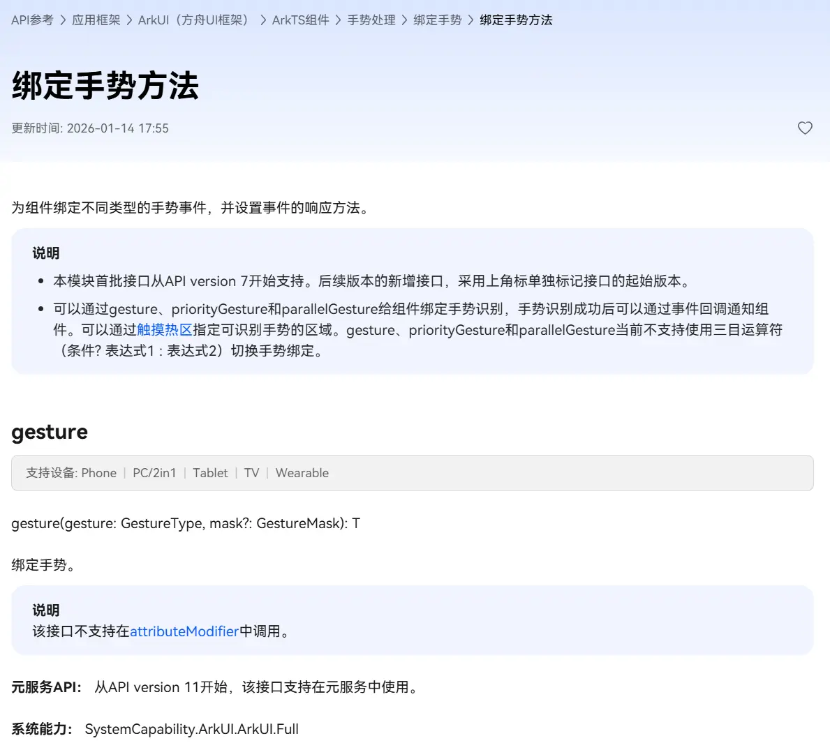Go back to 绑定手势 breadcrumb
Image resolution: width=830 pixels, height=743 pixels.
(438, 20)
